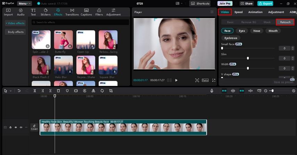Open the Audio library panel
The width and height of the screenshot is (297, 155).
20,12
